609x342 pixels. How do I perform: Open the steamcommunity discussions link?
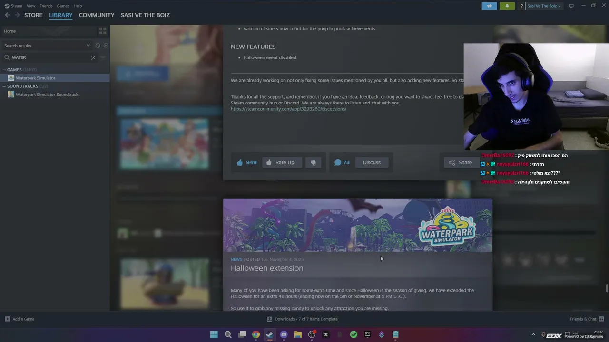pos(288,109)
